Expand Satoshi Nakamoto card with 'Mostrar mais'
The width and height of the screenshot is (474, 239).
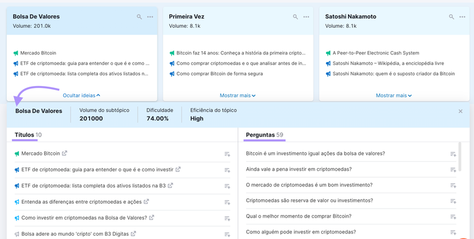[x=394, y=95]
